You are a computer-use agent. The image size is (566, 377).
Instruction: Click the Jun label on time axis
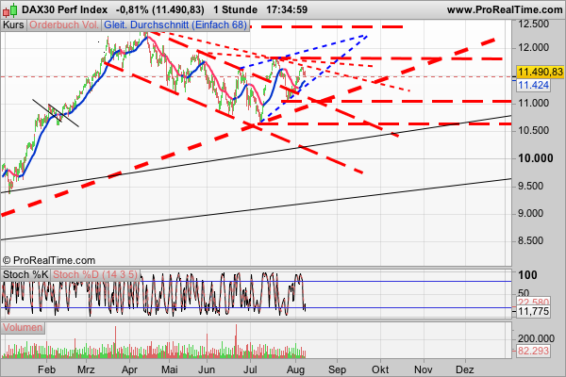pos(207,369)
